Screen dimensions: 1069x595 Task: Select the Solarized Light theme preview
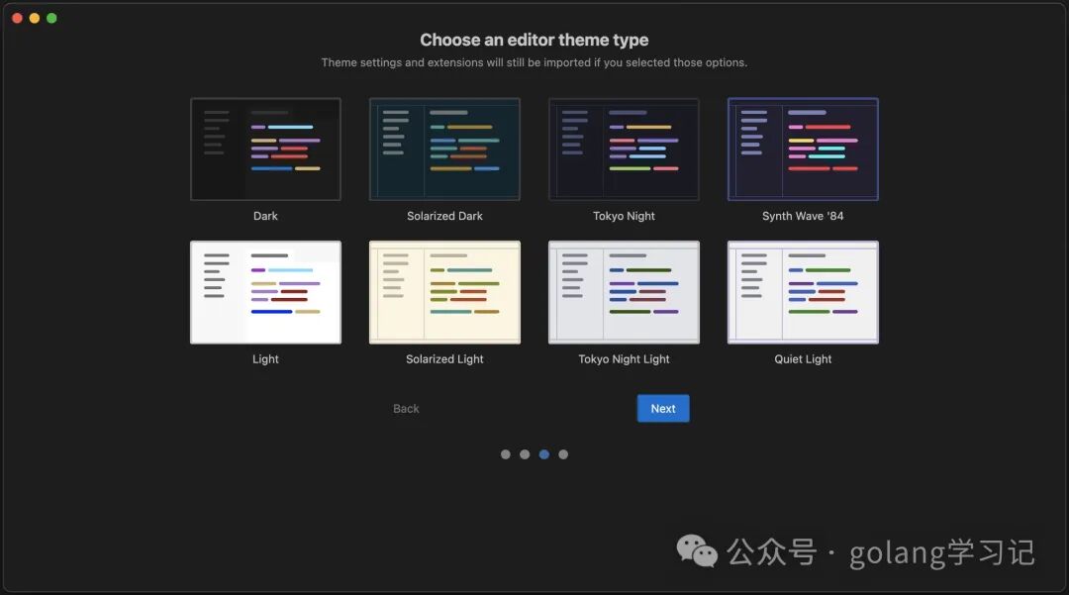[x=444, y=292]
